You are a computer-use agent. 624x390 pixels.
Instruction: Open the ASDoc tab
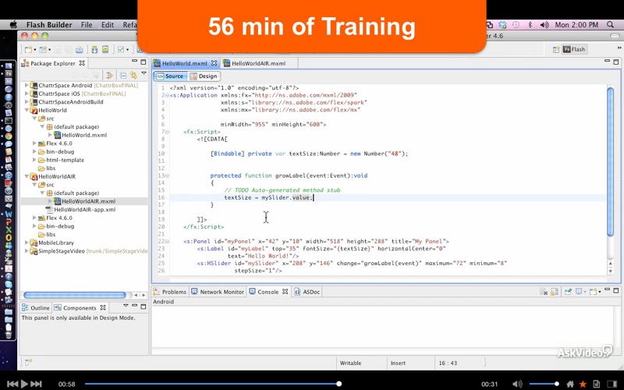[x=307, y=292]
